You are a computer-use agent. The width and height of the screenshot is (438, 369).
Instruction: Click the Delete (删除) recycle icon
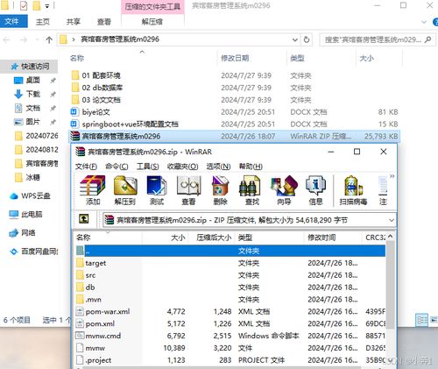coord(220,190)
